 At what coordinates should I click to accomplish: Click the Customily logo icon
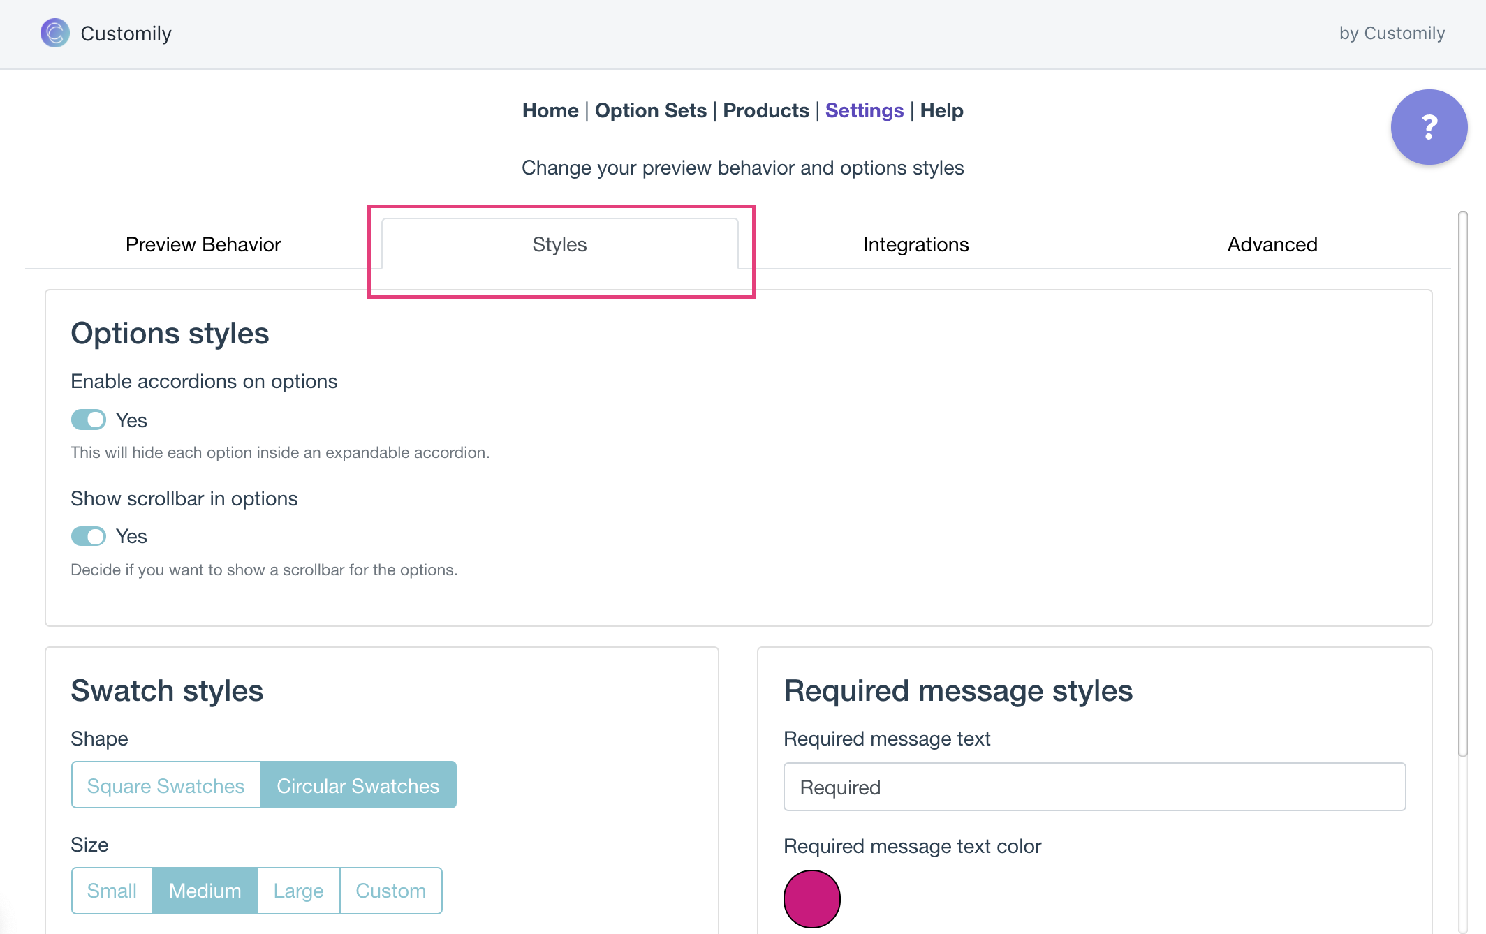point(55,33)
